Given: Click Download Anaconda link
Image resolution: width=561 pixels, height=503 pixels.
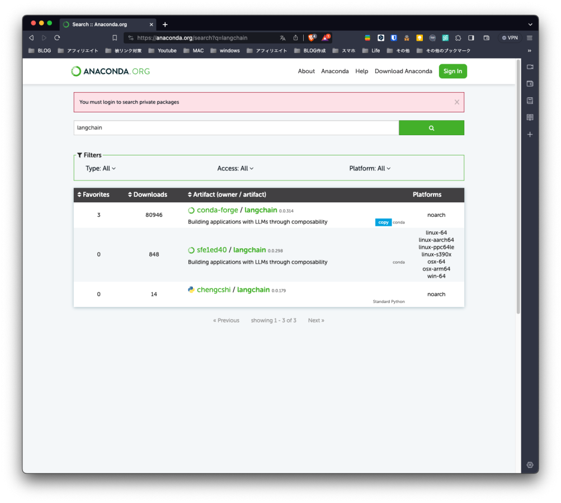Looking at the screenshot, I should (403, 71).
